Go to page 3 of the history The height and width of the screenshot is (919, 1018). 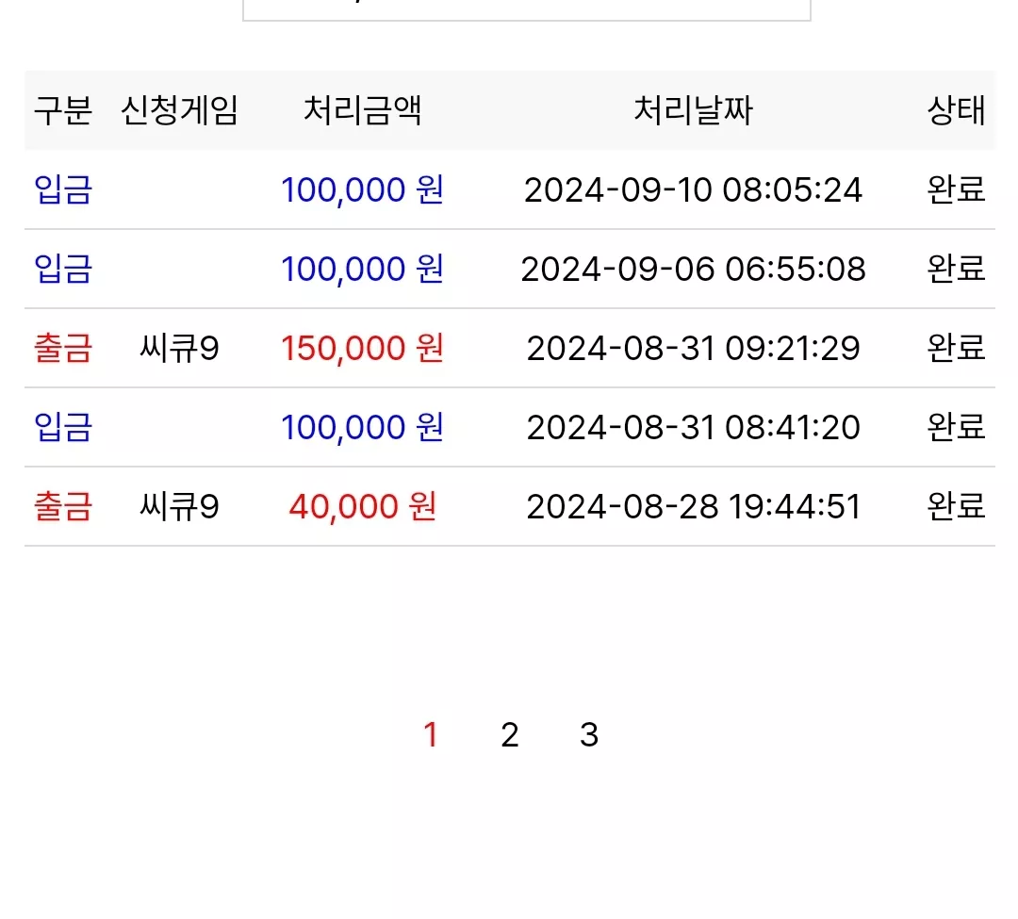click(x=589, y=735)
